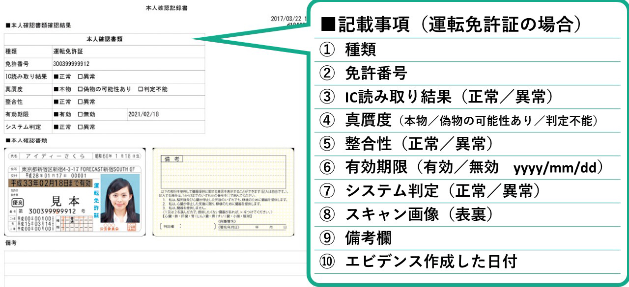The image size is (629, 287).
Task: Click the 優良 badge on the license
Action: [x=18, y=202]
